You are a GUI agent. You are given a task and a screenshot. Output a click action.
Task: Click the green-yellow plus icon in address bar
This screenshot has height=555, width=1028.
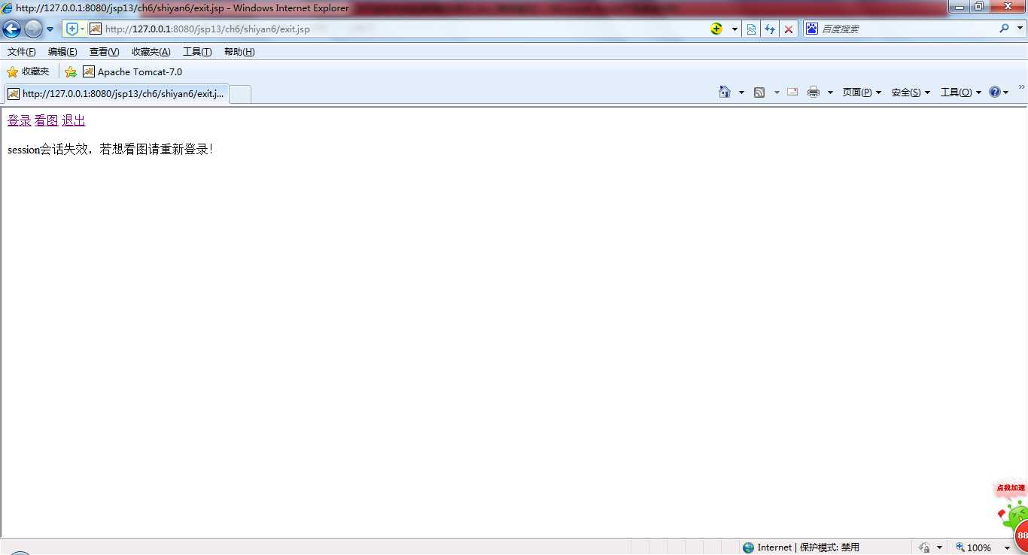(716, 29)
